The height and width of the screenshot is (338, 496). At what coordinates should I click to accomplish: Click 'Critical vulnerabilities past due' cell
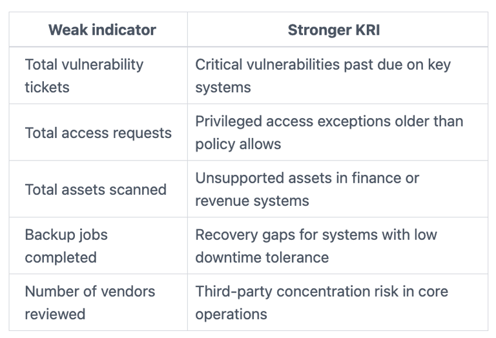pos(323,65)
